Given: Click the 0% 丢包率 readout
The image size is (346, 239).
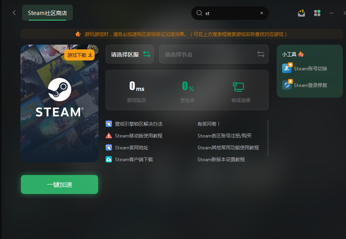Looking at the screenshot, I should click(188, 92).
